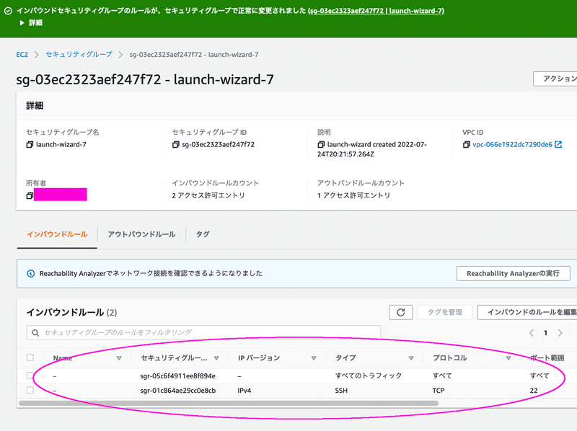Click 1 アクセス許可エントリ outbound count
Viewport: 577px width, 431px height.
click(x=353, y=195)
